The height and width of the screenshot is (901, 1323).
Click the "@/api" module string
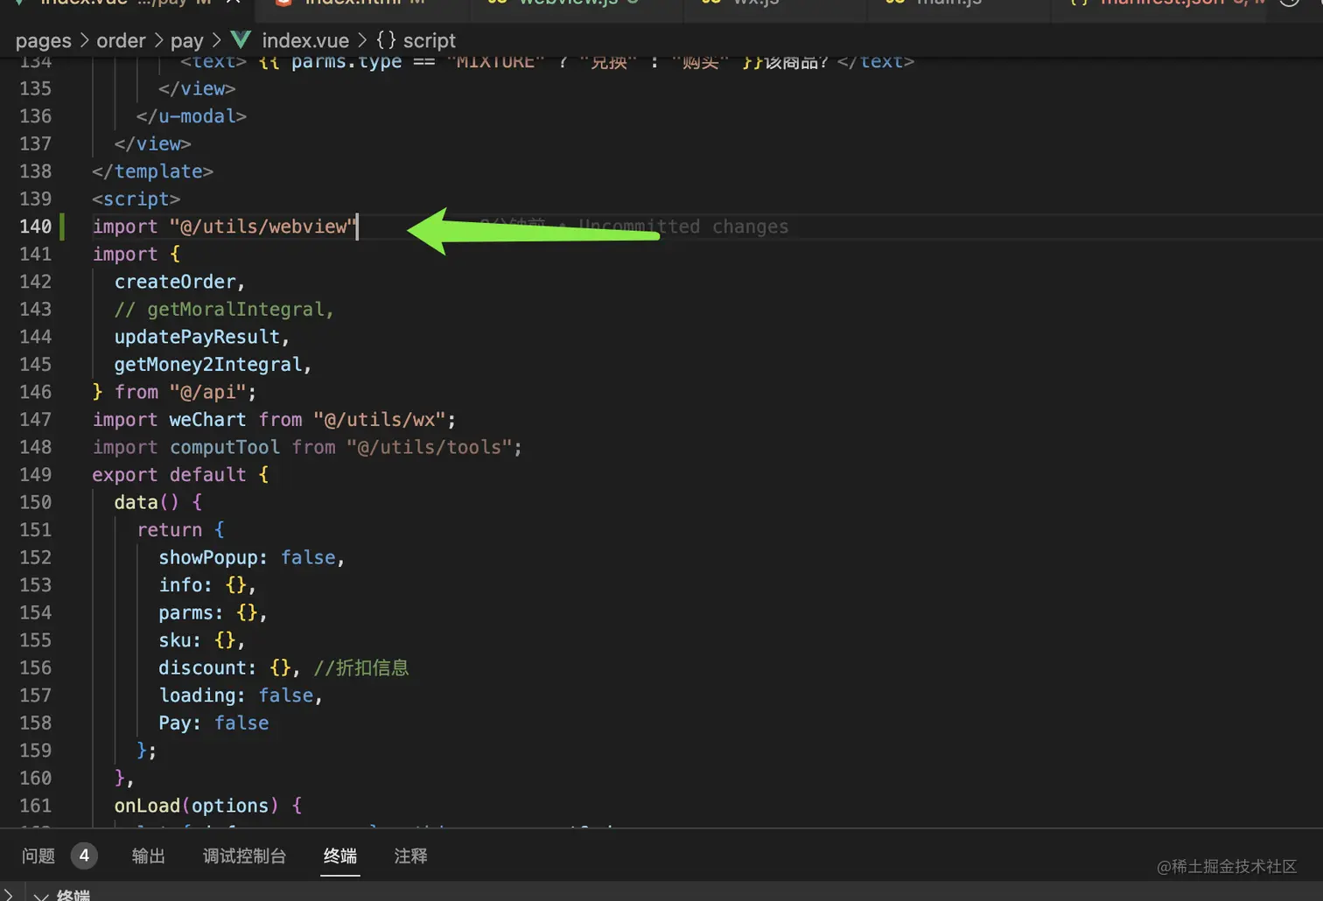pos(208,392)
